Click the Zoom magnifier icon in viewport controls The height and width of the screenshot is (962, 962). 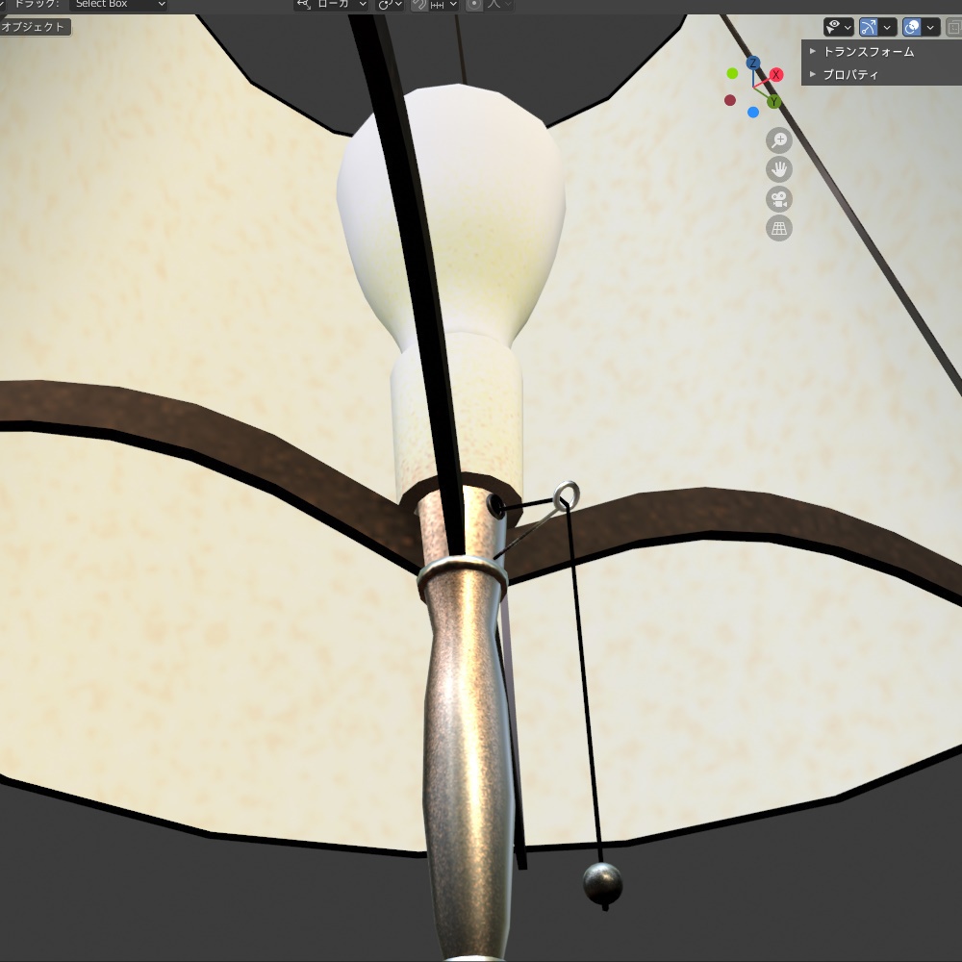tap(779, 140)
